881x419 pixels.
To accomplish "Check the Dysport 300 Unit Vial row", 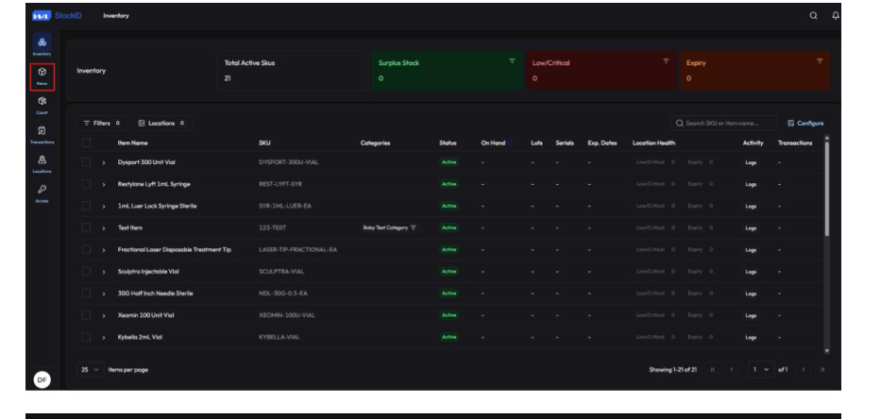I will click(x=86, y=161).
